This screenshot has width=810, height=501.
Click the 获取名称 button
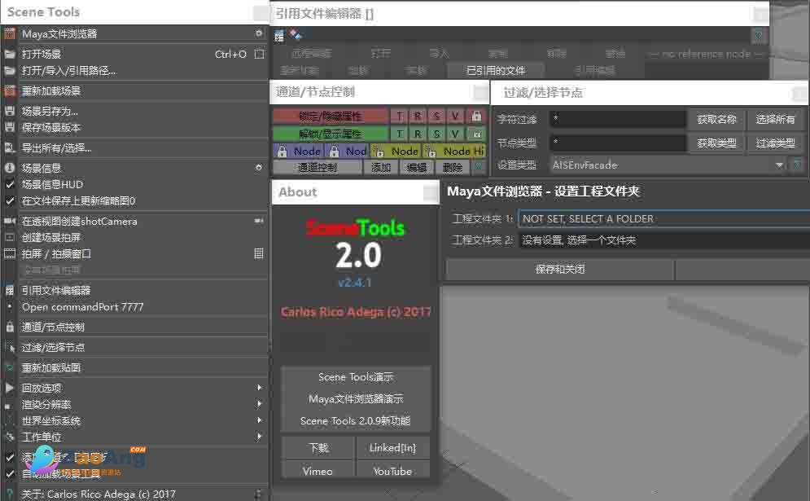tap(716, 120)
